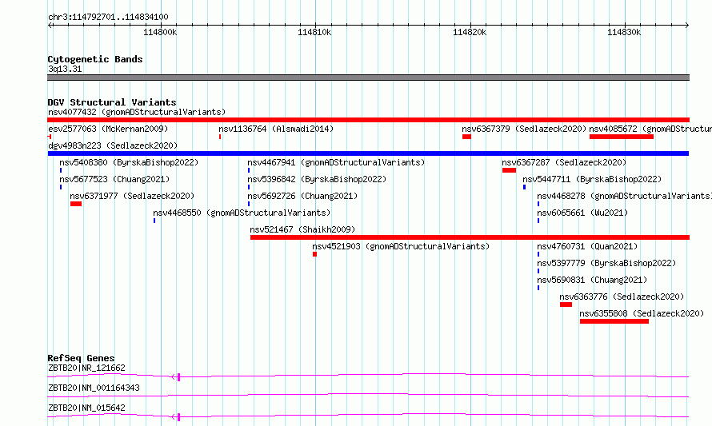Image resolution: width=712 pixels, height=426 pixels.
Task: Click the Cytogenetic Bands track title
Action: click(x=95, y=59)
